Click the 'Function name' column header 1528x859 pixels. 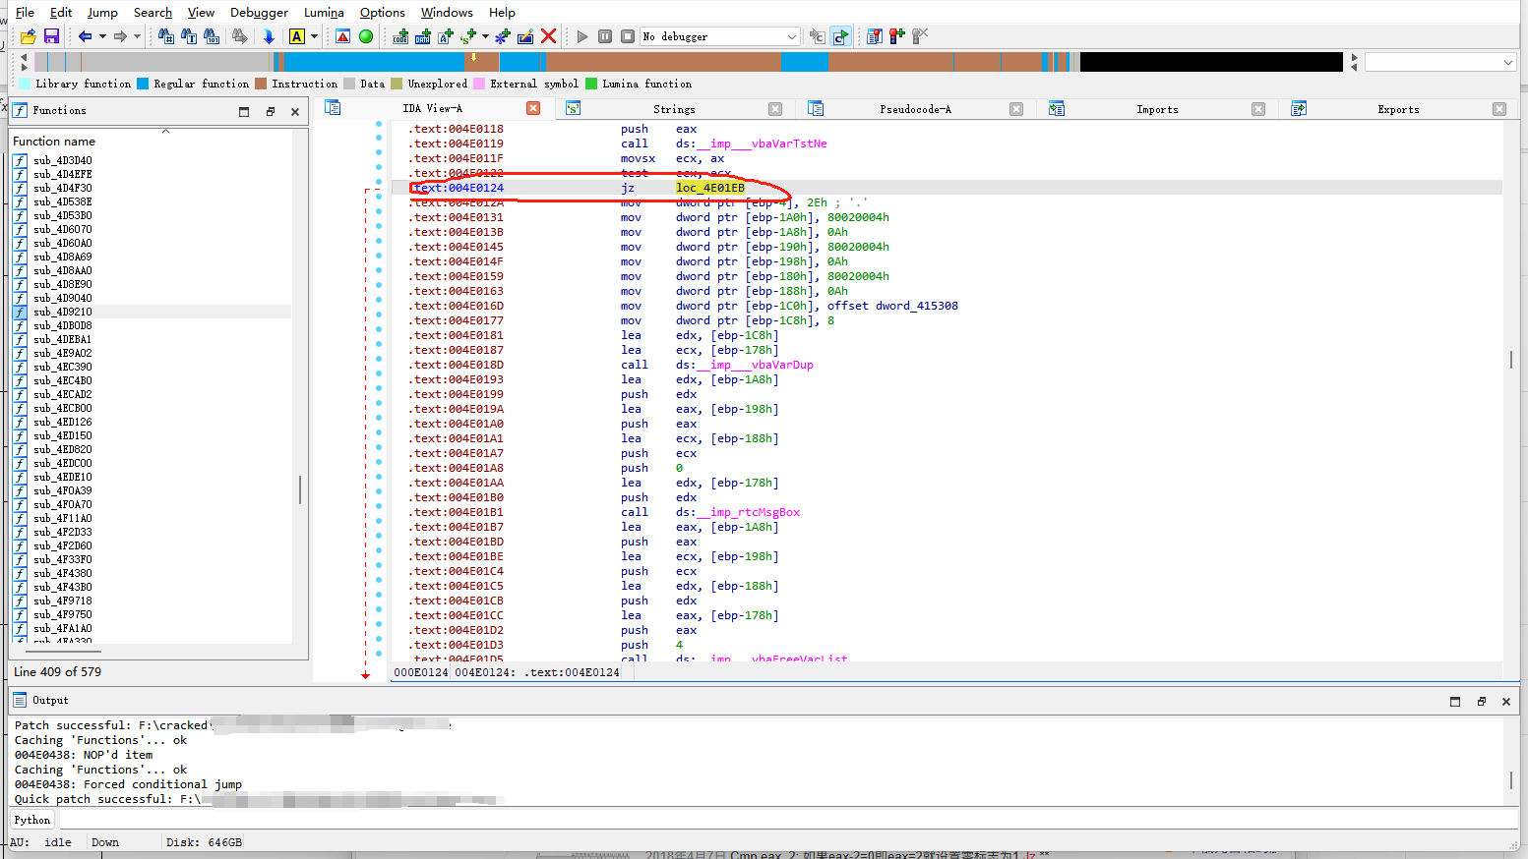(54, 142)
